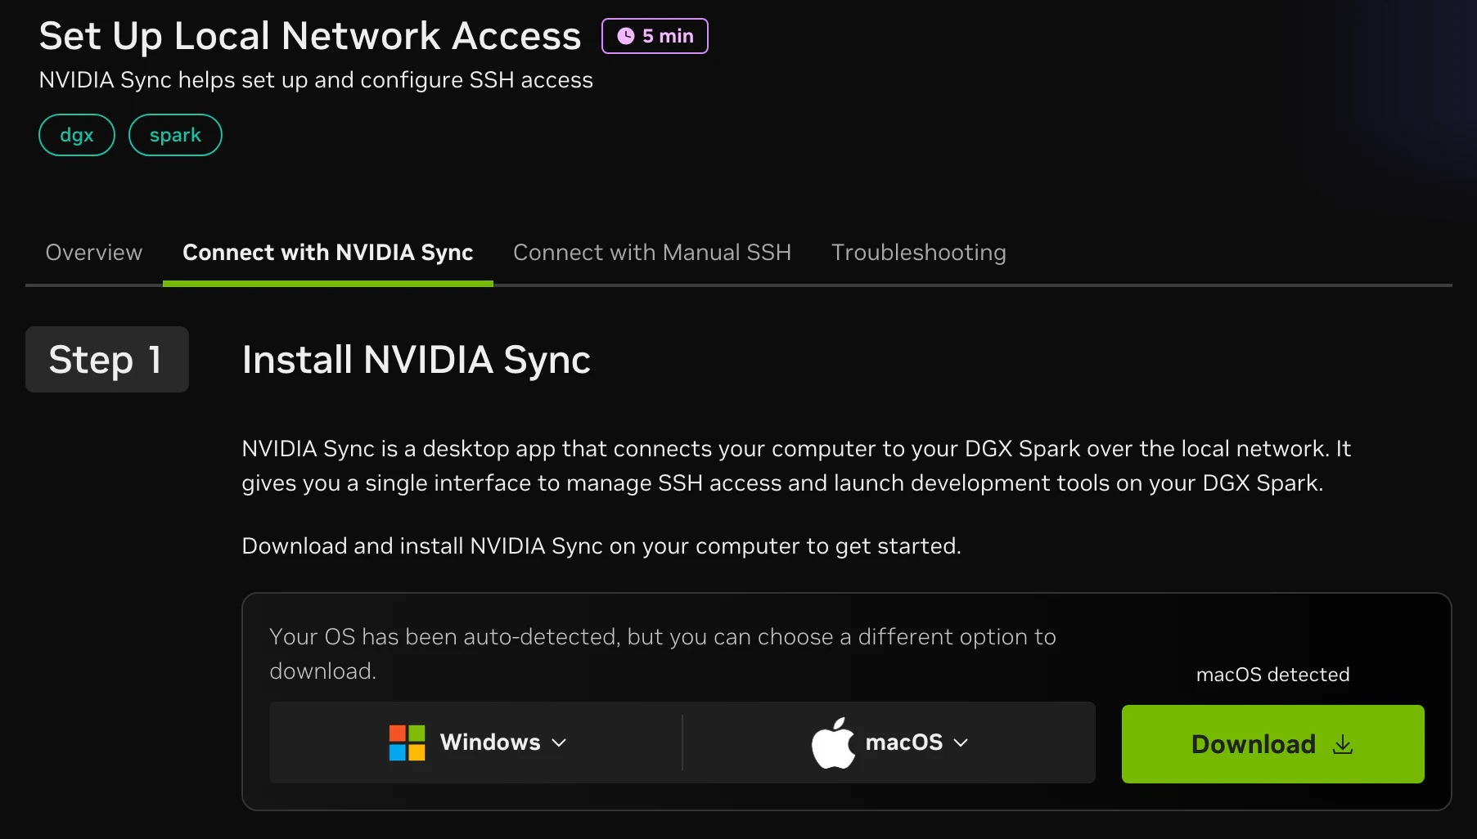Click the Step 1 label
The image size is (1477, 839).
coord(107,360)
